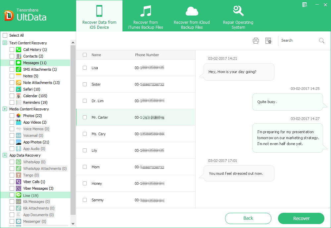The height and width of the screenshot is (228, 331).
Task: Open Repair Operating System tab
Action: [x=238, y=16]
